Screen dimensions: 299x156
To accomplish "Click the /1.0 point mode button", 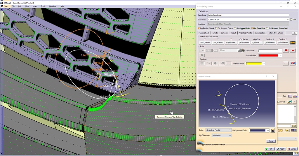I will click(215, 50).
